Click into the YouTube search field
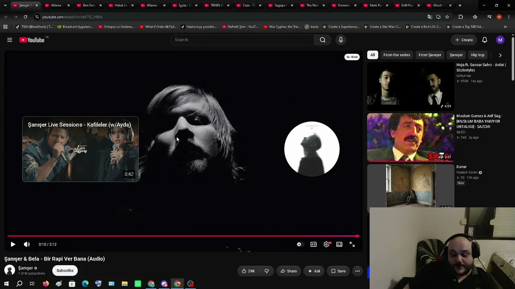The image size is (515, 289). click(x=242, y=40)
